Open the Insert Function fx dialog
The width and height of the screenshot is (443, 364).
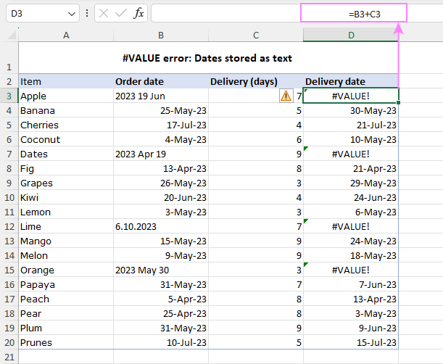pyautogui.click(x=138, y=13)
